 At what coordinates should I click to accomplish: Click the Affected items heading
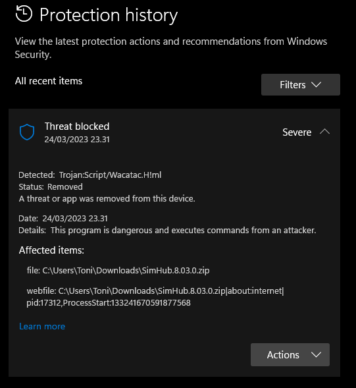coord(51,250)
